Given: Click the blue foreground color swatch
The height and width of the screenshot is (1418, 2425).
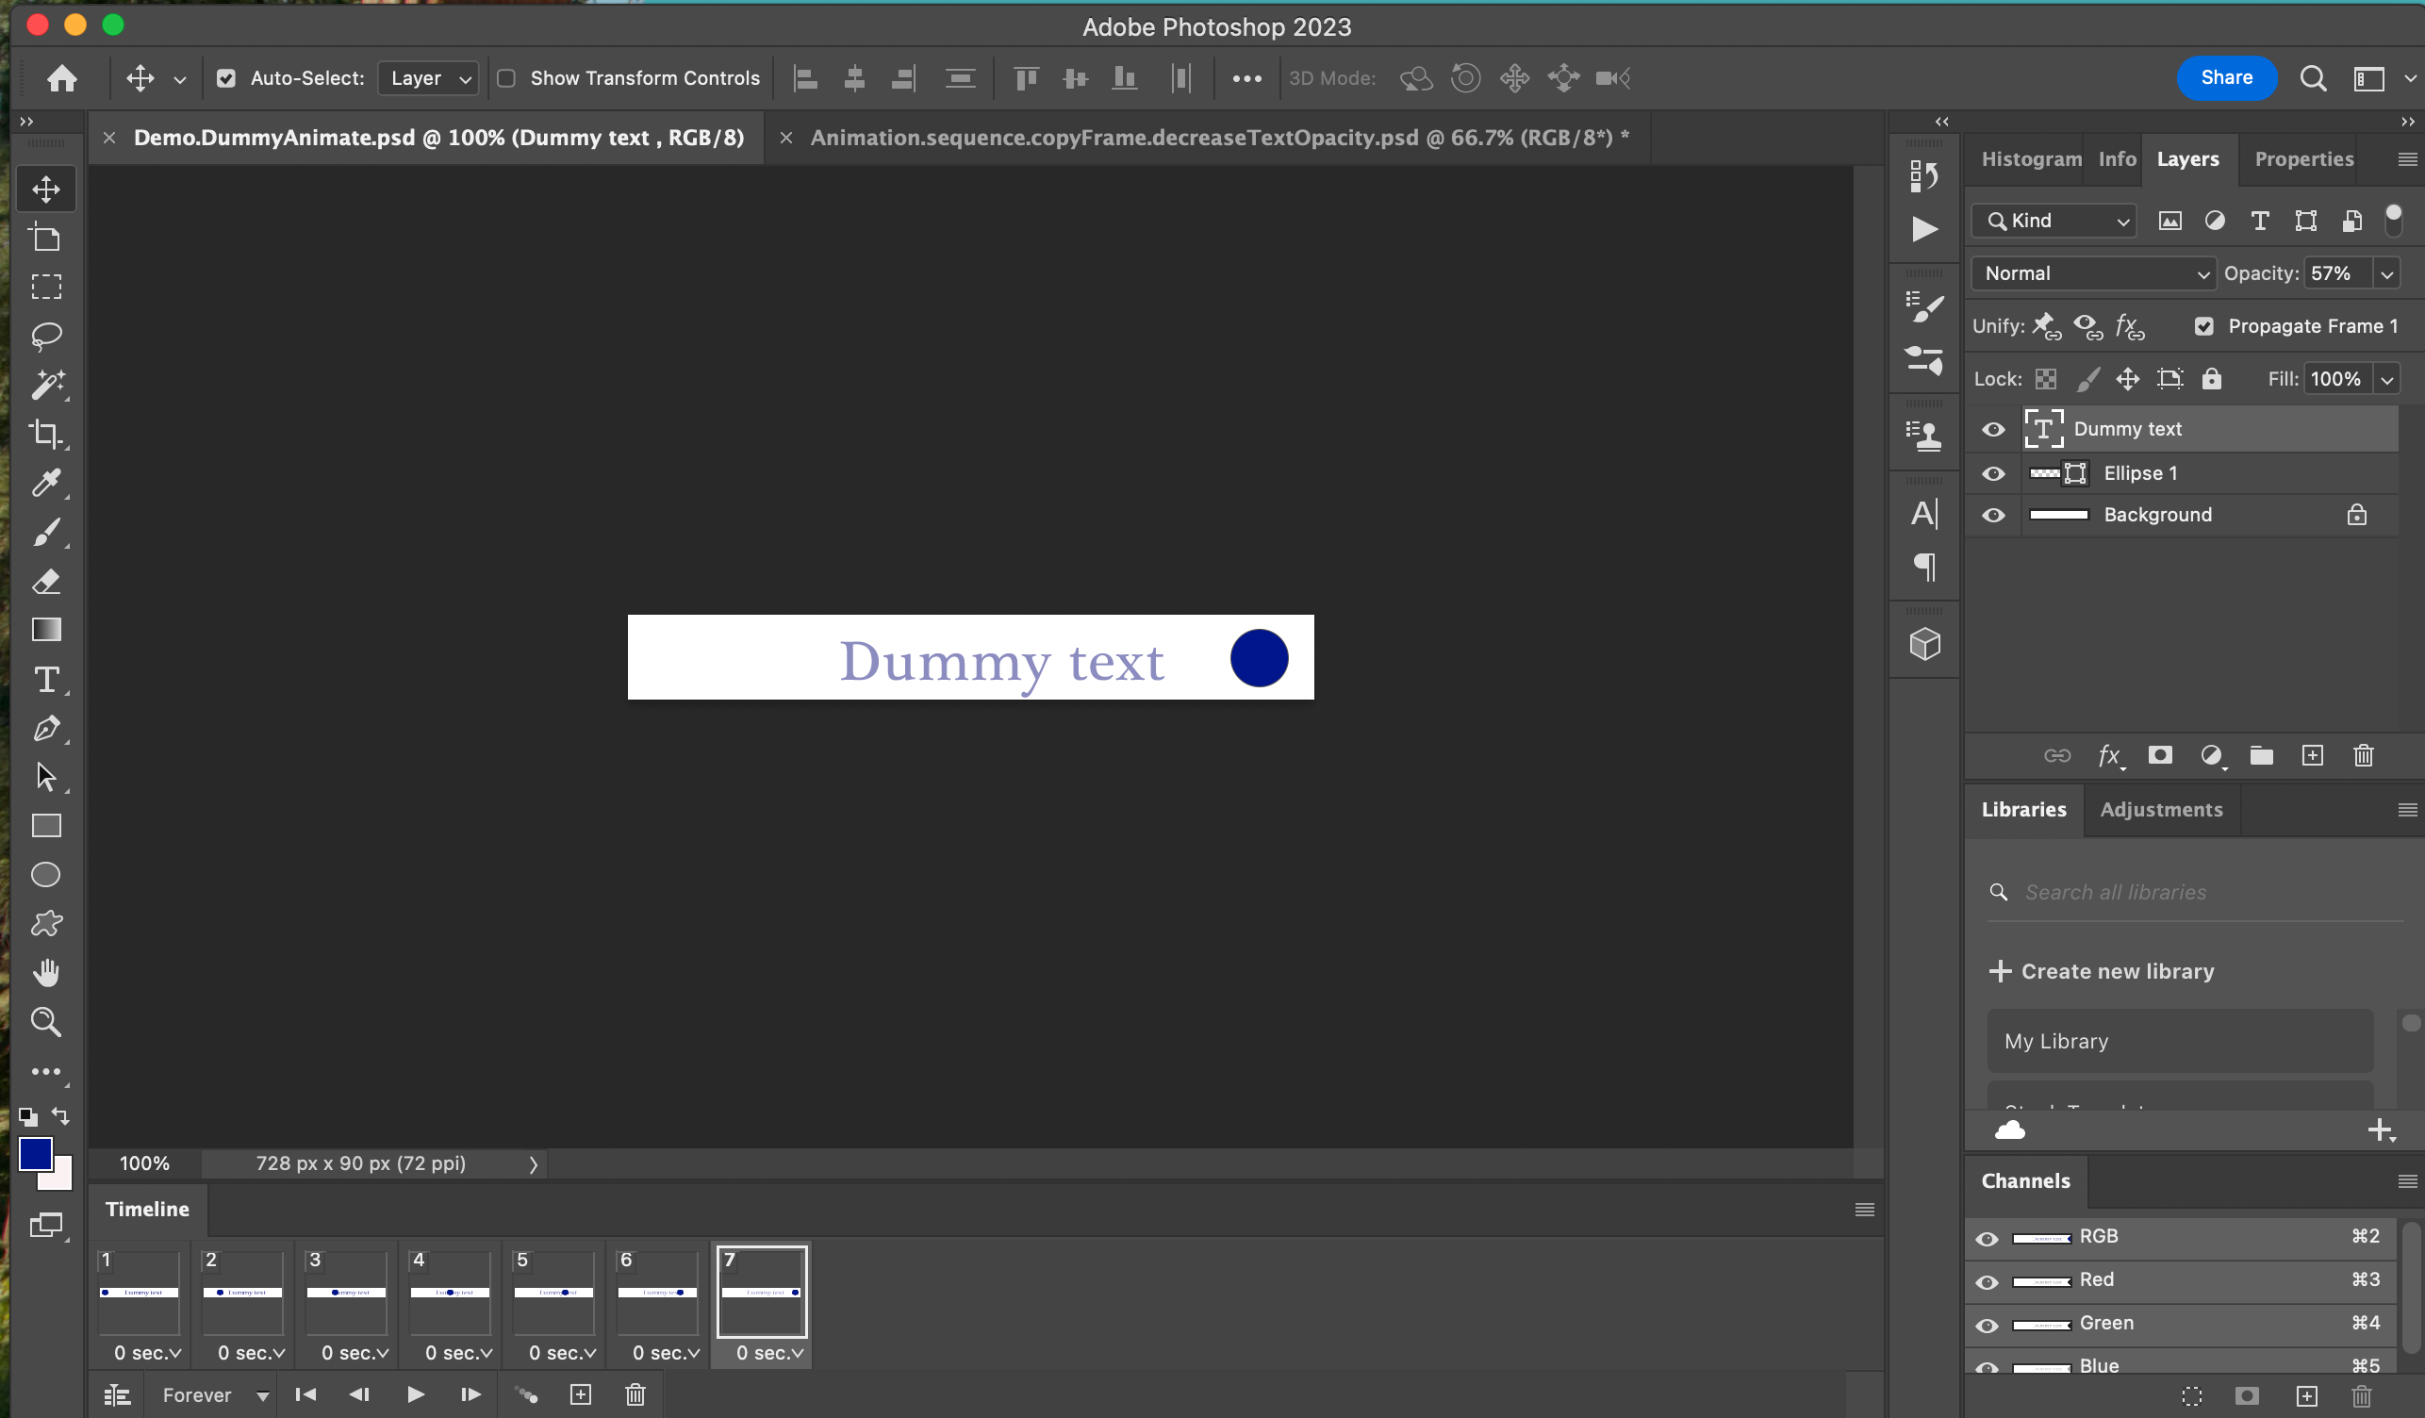Looking at the screenshot, I should coord(36,1153).
